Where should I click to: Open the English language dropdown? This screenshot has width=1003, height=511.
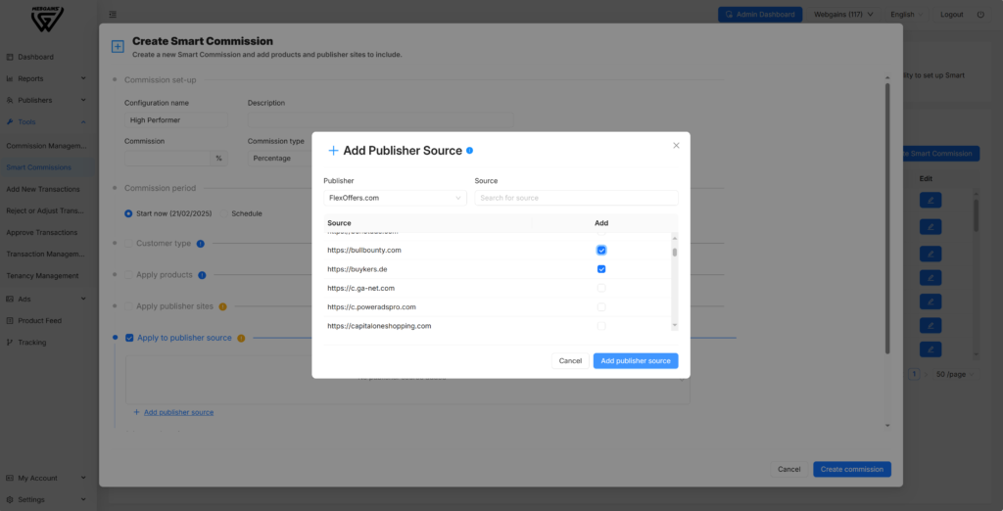click(906, 14)
